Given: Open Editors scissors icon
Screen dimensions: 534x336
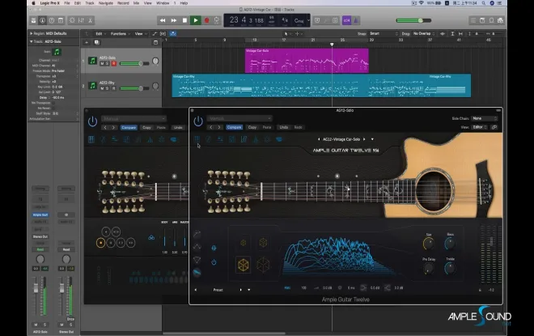Looking at the screenshot, I should point(91,20).
